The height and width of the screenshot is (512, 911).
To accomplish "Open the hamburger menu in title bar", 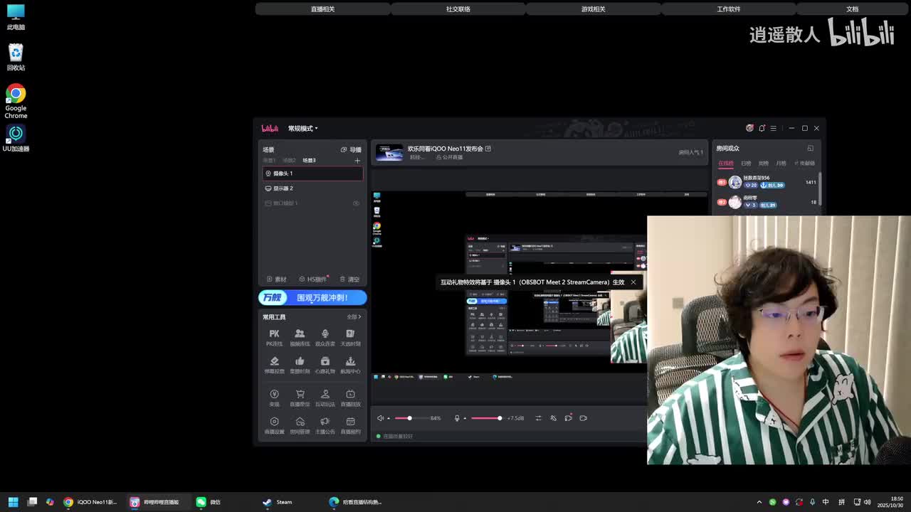I will click(x=773, y=128).
